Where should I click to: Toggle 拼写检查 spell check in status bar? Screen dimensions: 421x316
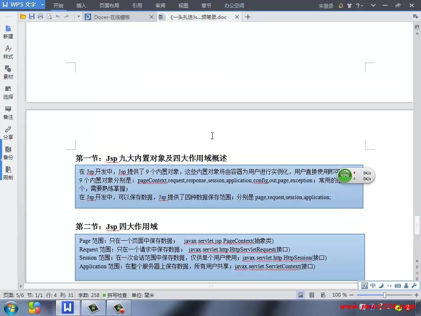(115, 295)
